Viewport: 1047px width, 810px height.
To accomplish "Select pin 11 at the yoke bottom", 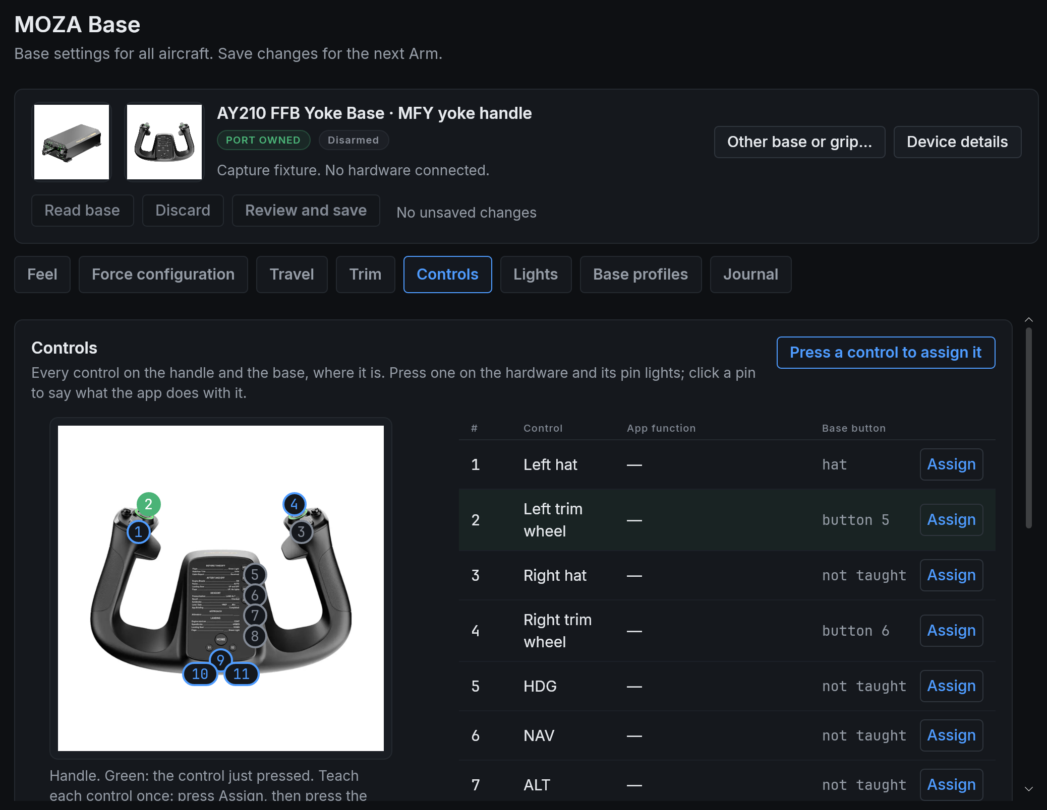I will point(241,674).
